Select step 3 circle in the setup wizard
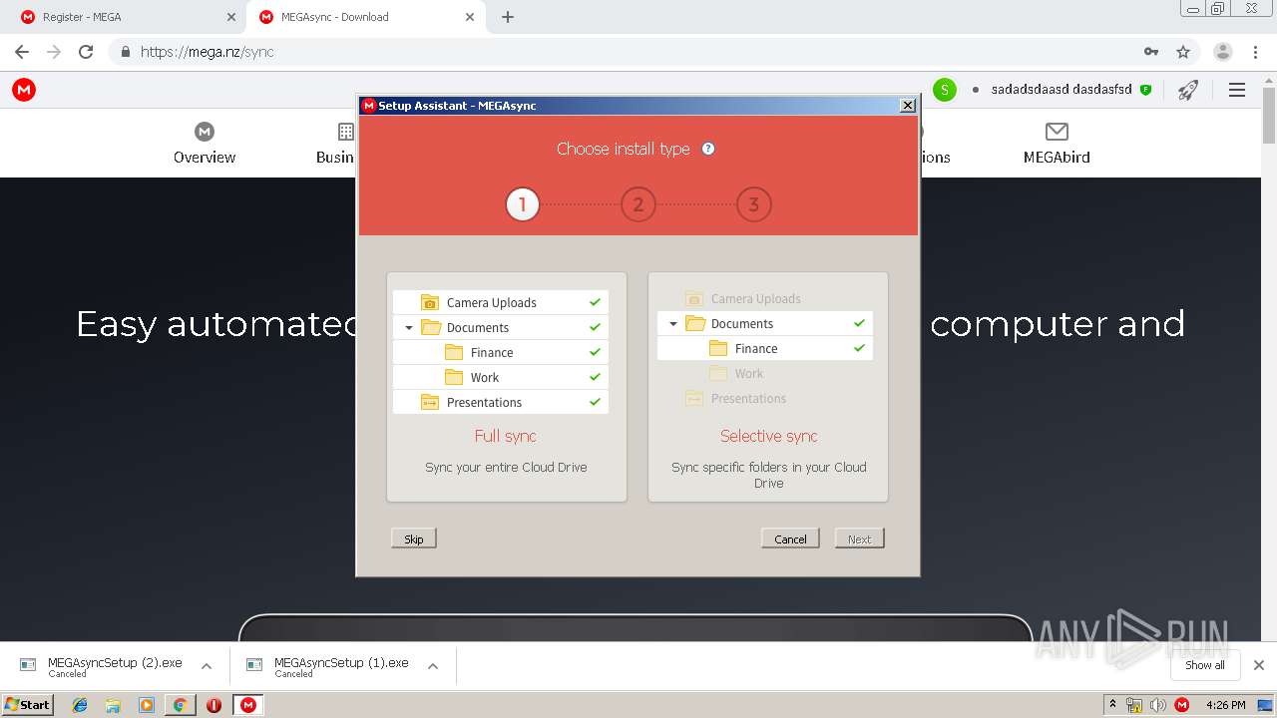This screenshot has width=1277, height=718. 753,204
